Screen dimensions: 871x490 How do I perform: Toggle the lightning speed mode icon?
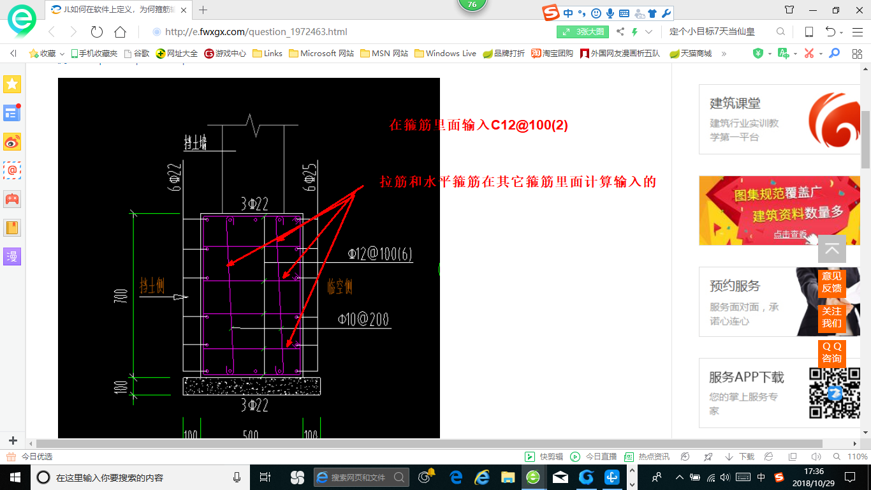coord(635,32)
